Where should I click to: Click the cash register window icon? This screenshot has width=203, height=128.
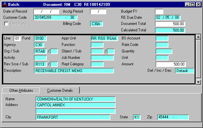click(5, 5)
